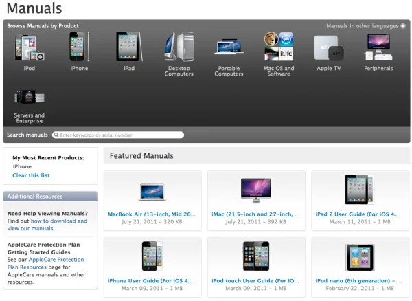Open iMac (21.5-inch and 27-inch title link

click(255, 214)
